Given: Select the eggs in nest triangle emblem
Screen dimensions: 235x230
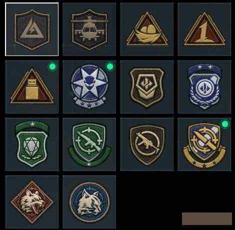Looking at the screenshot, I should [147, 29].
